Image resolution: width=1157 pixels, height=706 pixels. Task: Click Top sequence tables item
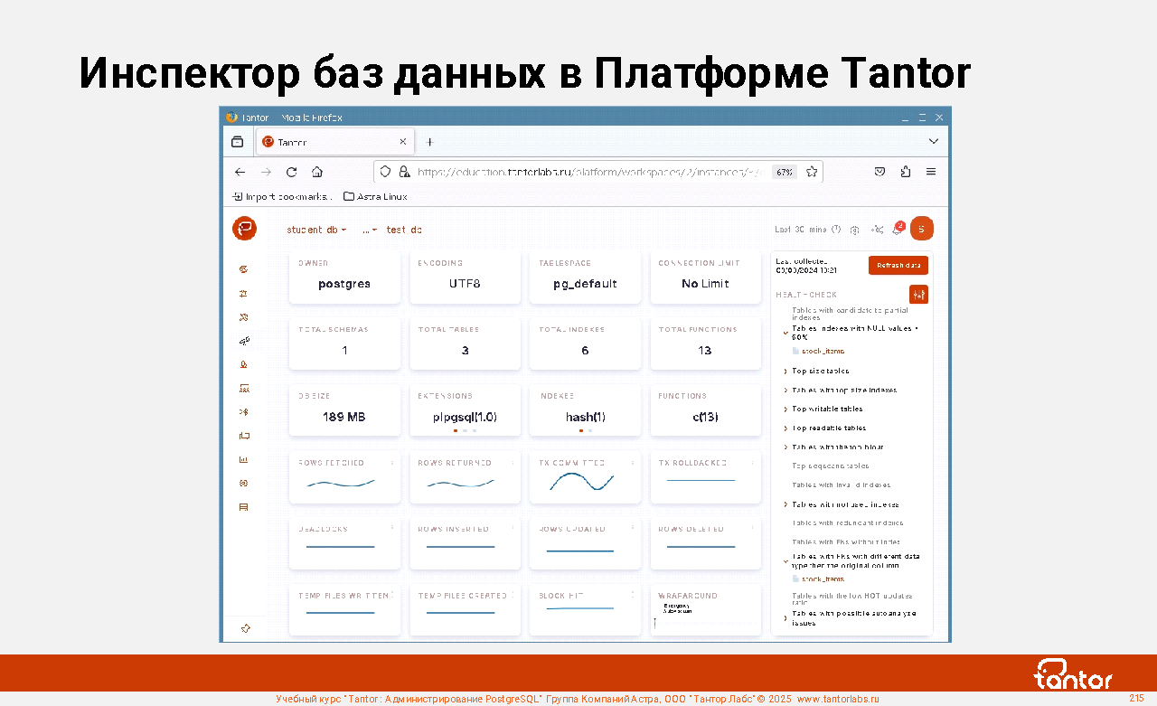pyautogui.click(x=831, y=466)
